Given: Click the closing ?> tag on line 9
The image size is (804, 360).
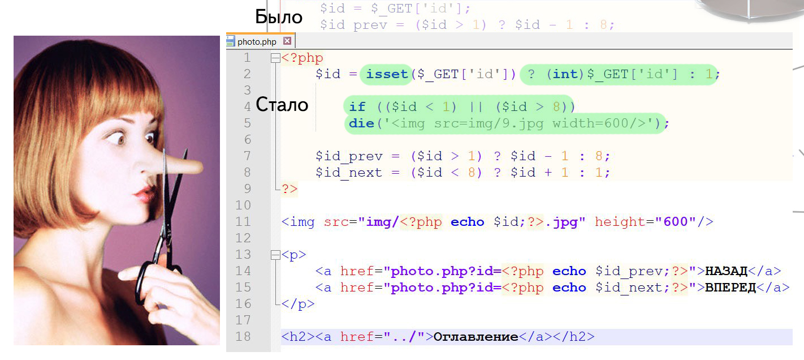Looking at the screenshot, I should pyautogui.click(x=289, y=189).
